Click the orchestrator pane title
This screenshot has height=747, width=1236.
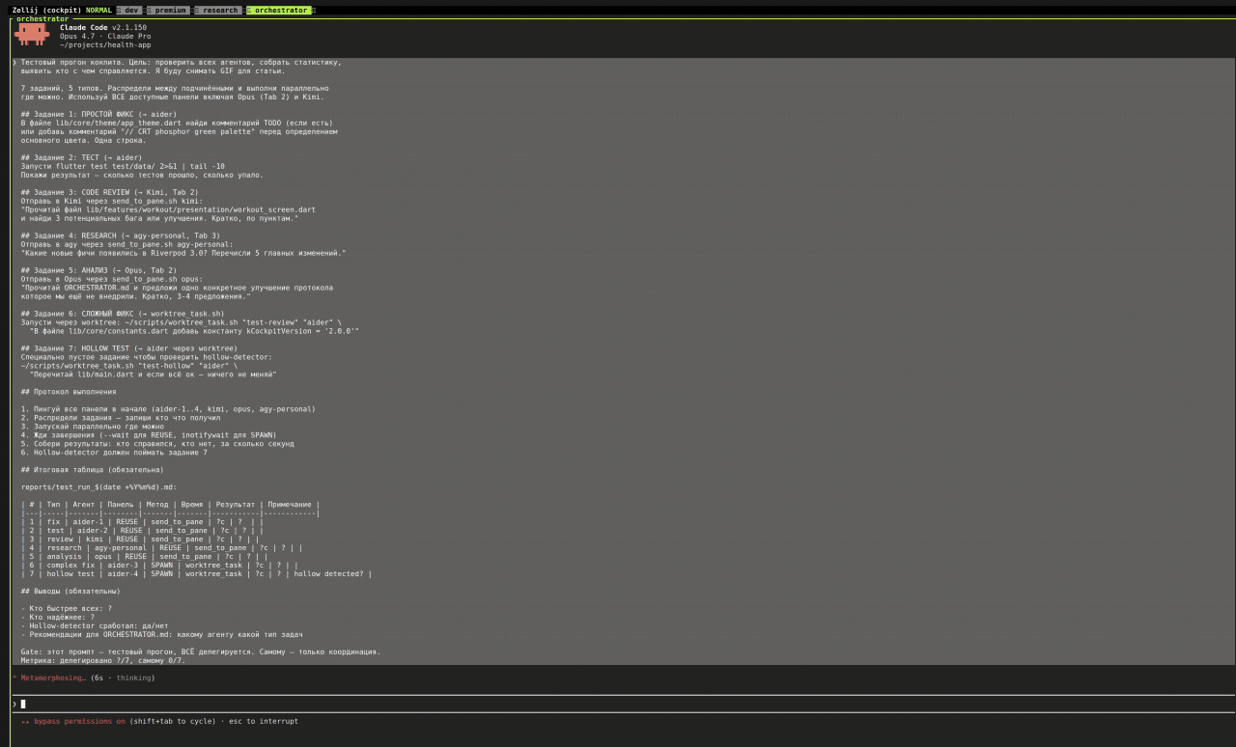[42, 18]
